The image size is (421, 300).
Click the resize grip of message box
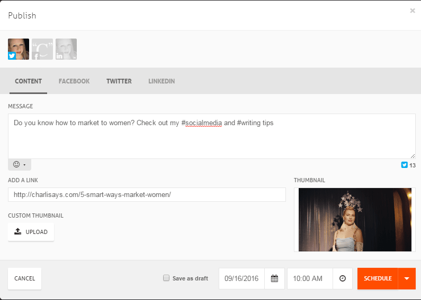coord(413,156)
